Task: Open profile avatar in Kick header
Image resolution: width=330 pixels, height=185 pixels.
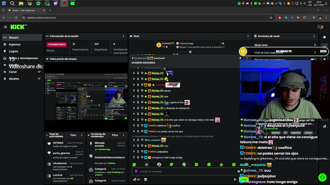Action: point(320,27)
